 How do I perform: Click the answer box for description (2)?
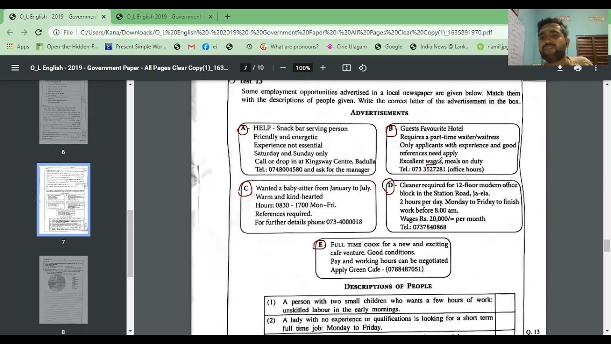(x=505, y=322)
